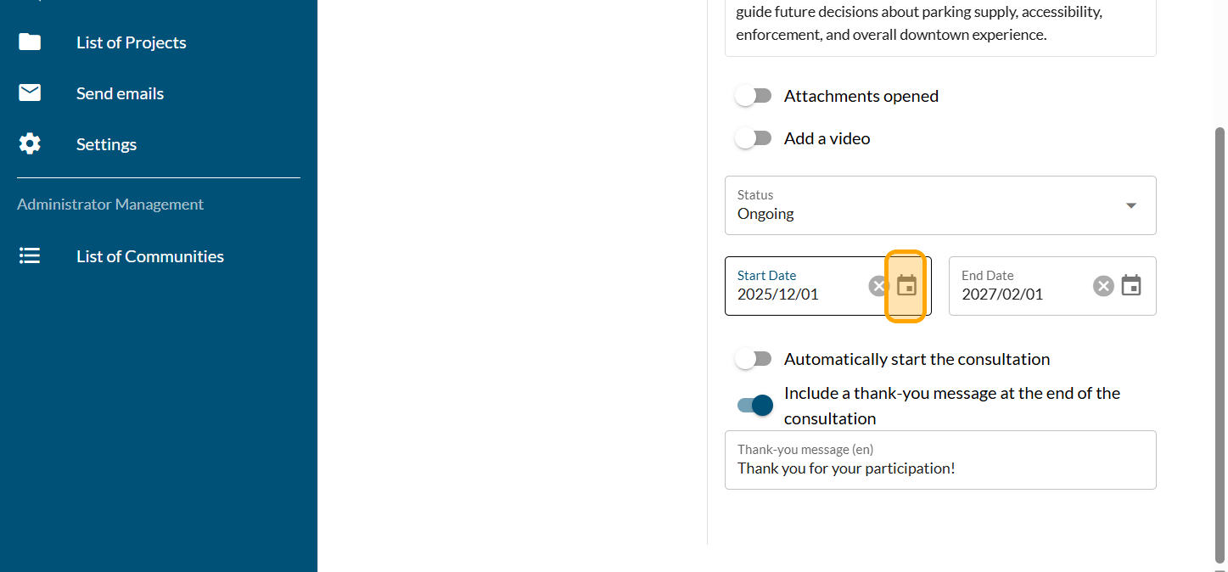Go to List of Projects
Viewport: 1228px width, 572px height.
[132, 42]
